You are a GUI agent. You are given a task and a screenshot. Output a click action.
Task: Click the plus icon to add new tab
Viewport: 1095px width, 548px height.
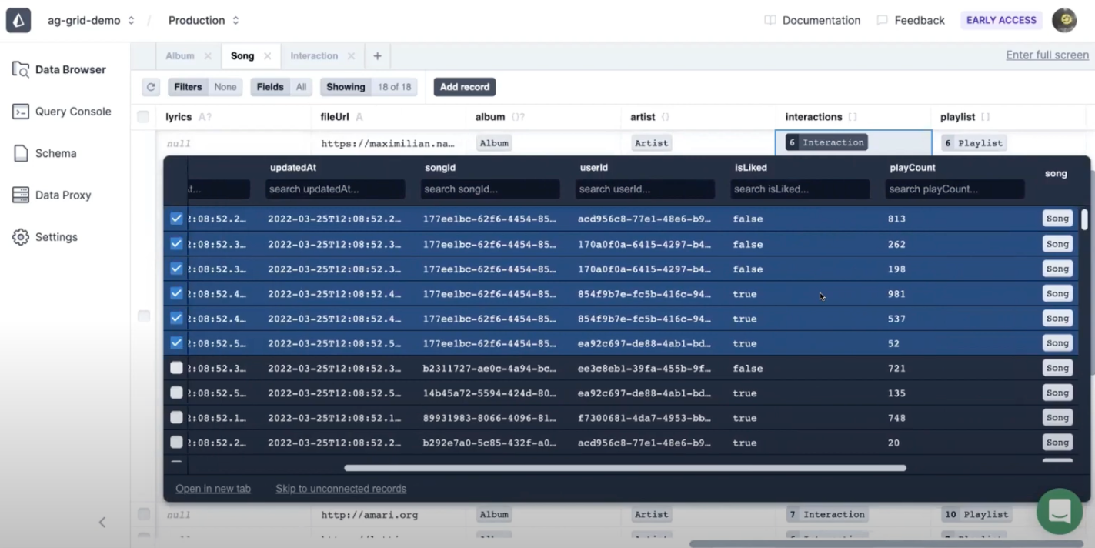[377, 55]
